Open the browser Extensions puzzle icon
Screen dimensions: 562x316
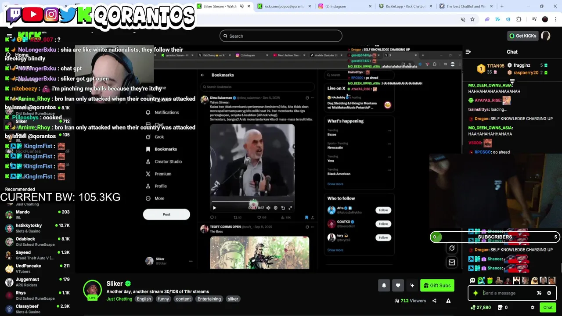click(519, 19)
